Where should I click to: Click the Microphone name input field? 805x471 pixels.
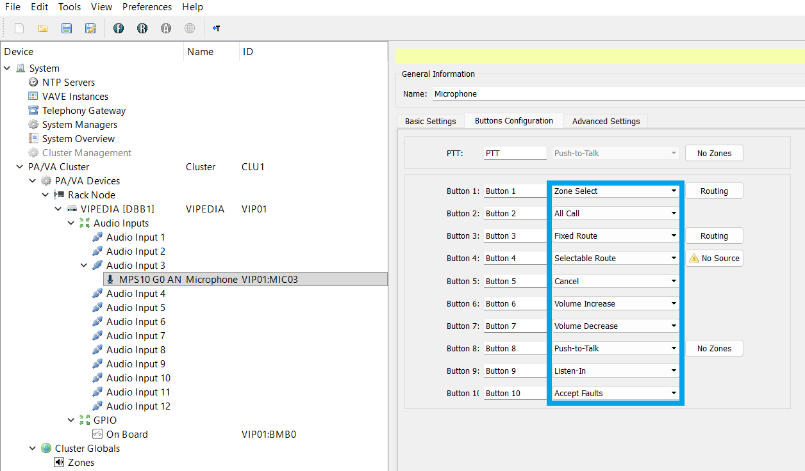click(618, 93)
